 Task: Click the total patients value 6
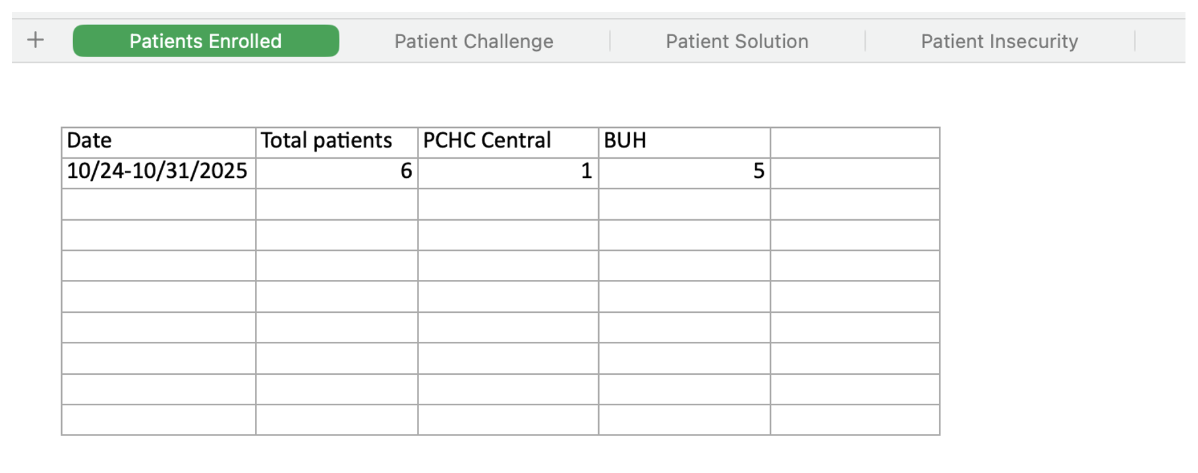[x=337, y=173]
